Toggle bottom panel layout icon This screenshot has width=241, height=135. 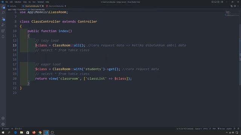click(215, 2)
